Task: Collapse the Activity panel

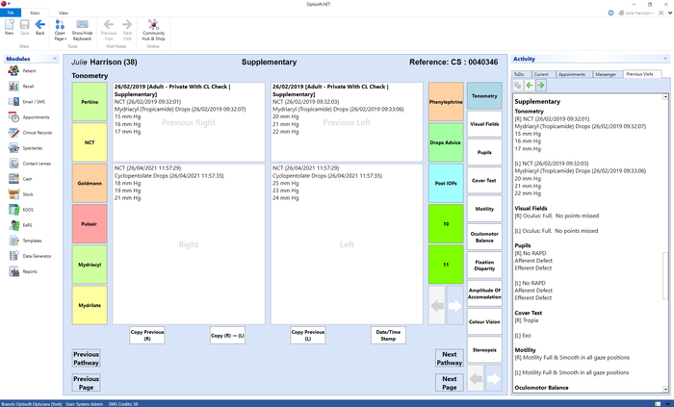Action: click(x=665, y=59)
